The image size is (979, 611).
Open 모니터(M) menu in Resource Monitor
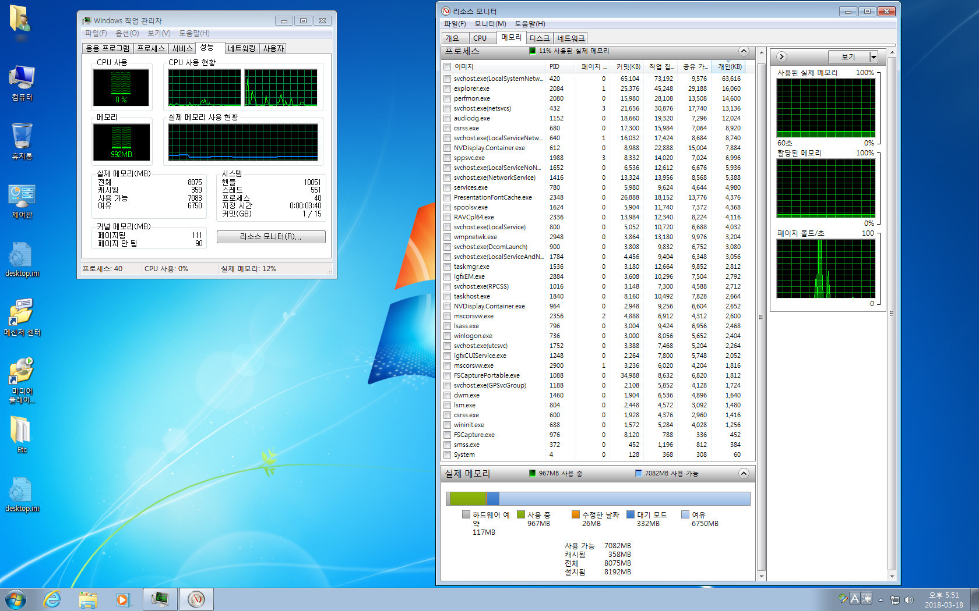(490, 24)
